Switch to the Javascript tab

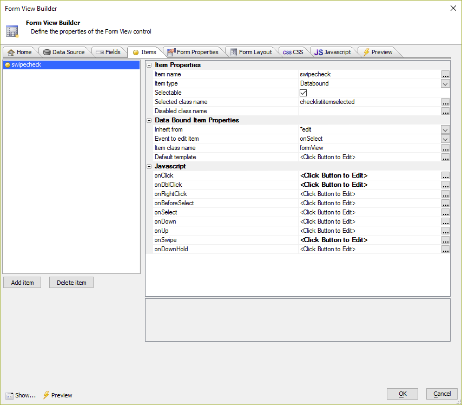click(x=333, y=52)
